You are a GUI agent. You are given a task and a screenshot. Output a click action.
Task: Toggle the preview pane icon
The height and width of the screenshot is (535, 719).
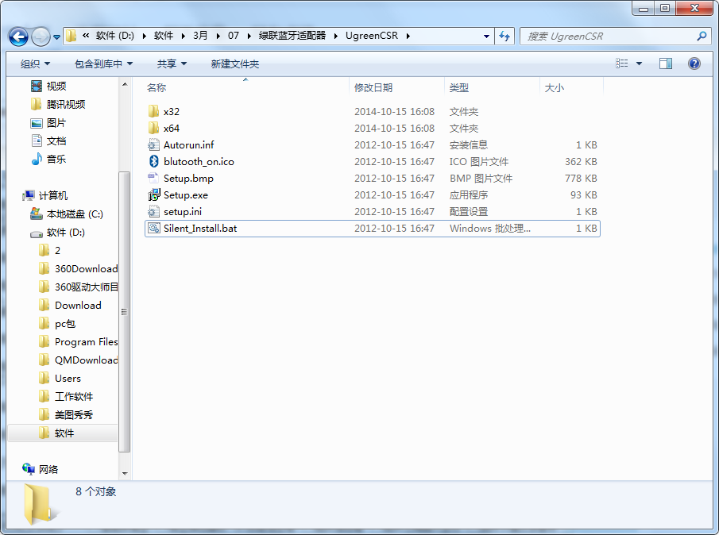(666, 64)
